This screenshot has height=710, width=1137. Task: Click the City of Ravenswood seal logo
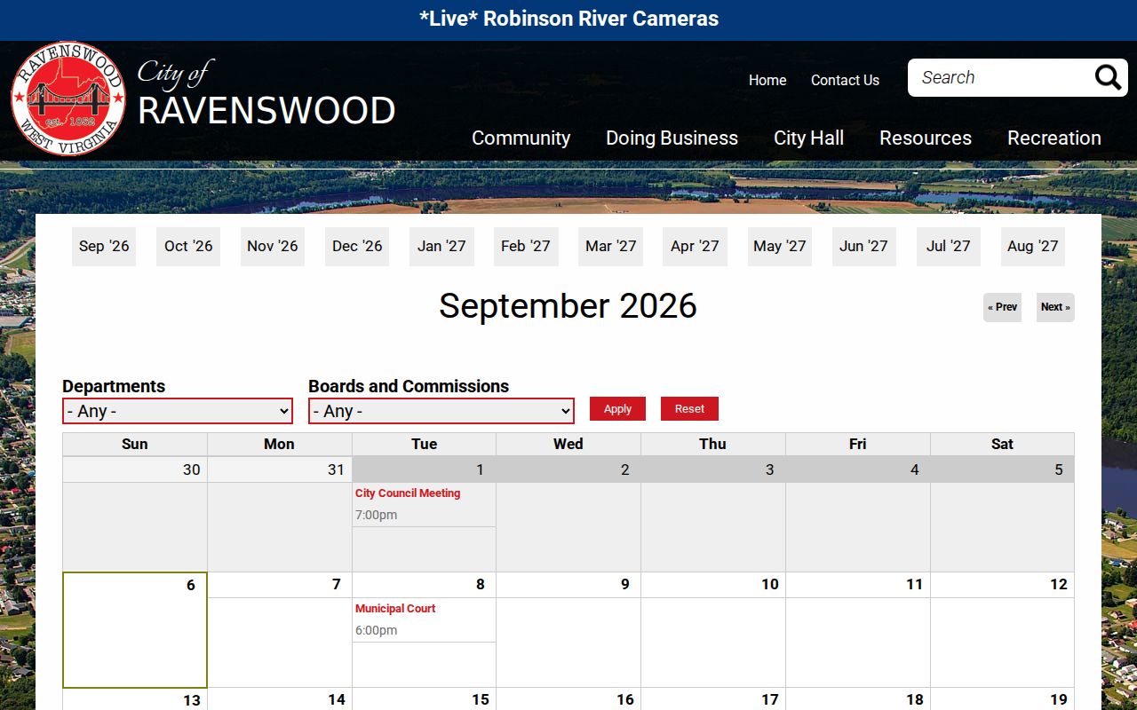tap(68, 99)
